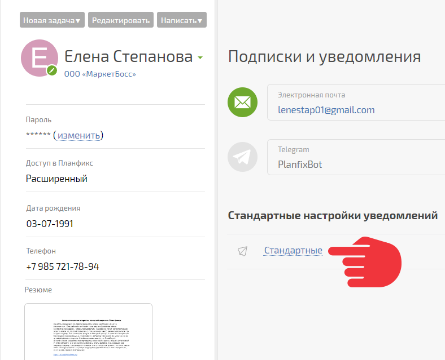Expand the arrow next to Елена Степанова
This screenshot has width=445, height=360.
click(200, 57)
